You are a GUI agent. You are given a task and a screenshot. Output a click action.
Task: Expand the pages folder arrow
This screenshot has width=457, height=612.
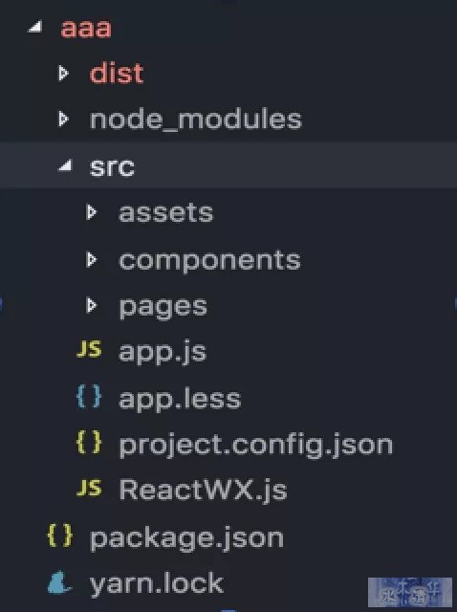pyautogui.click(x=92, y=306)
